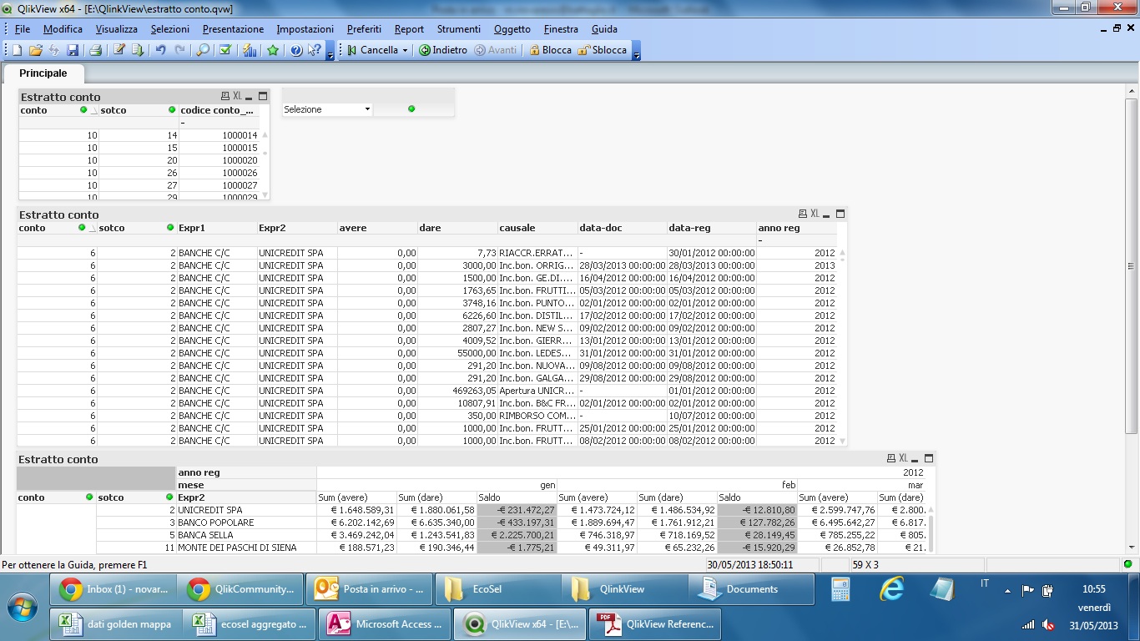Viewport: 1140px width, 641px height.
Task: Minimize the middle Estratto conto table object
Action: click(x=827, y=215)
